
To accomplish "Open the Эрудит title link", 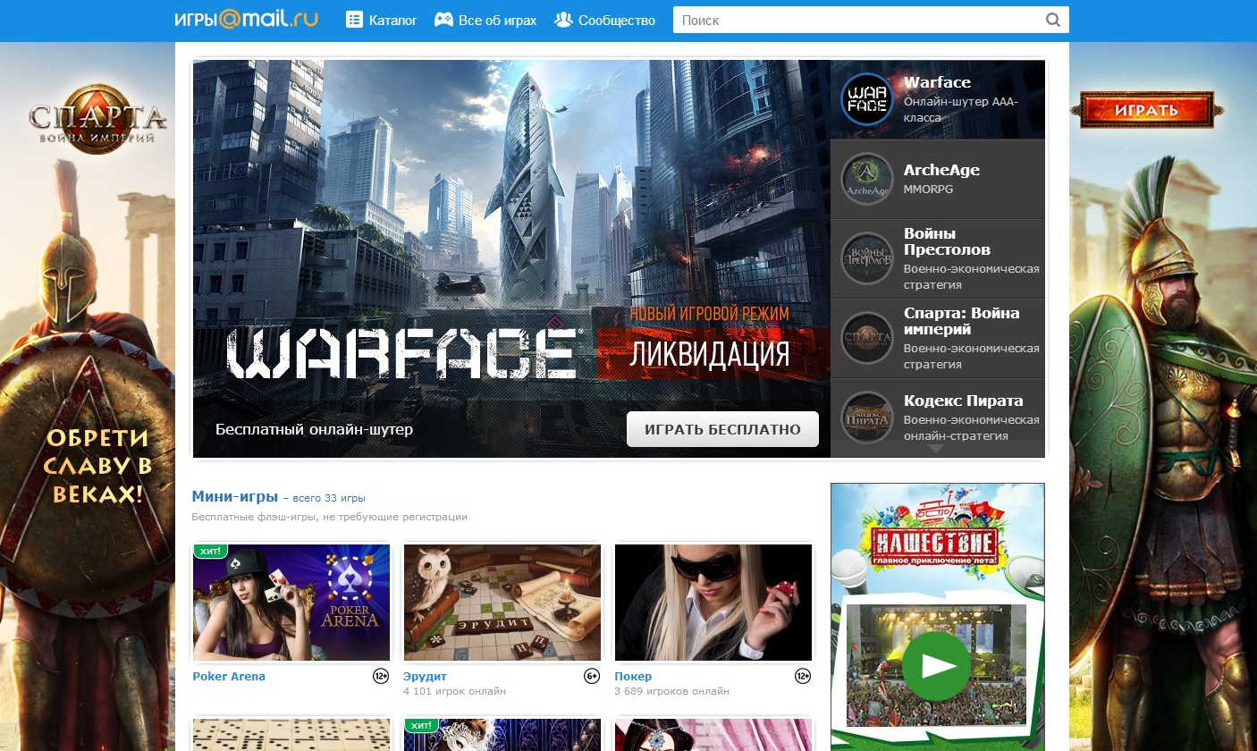I will pyautogui.click(x=425, y=677).
